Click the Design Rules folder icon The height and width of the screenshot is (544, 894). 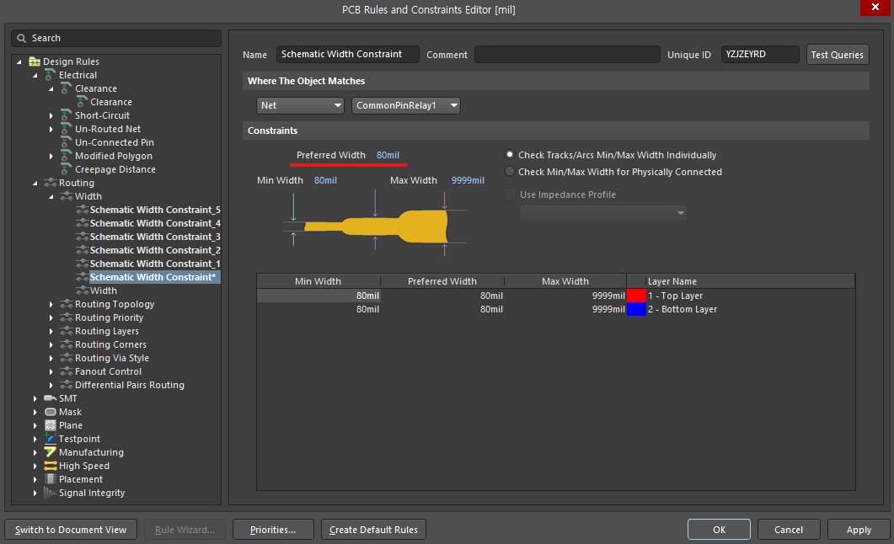35,61
